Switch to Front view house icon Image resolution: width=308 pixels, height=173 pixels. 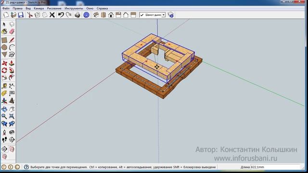[111, 15]
